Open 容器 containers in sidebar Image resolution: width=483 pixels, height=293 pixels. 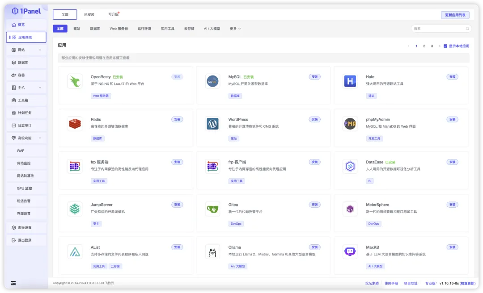point(26,75)
